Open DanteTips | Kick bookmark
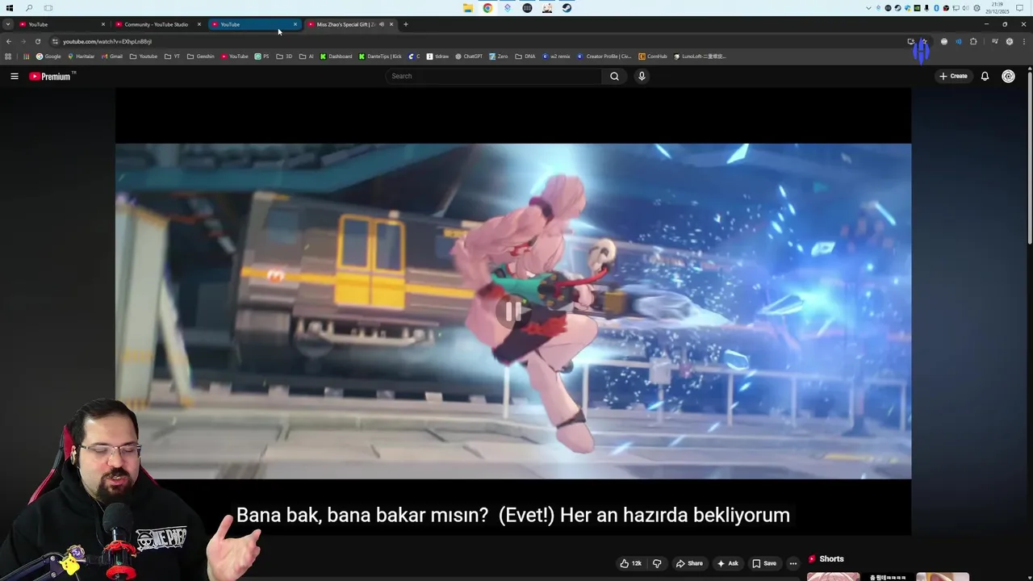1033x581 pixels. (x=380, y=56)
